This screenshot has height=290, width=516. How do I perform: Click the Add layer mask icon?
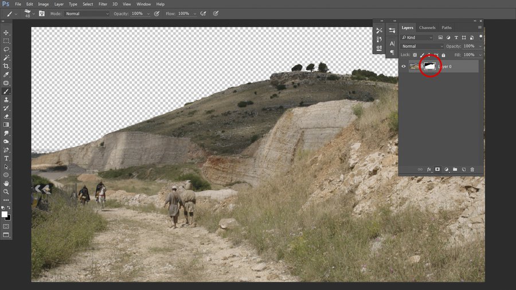click(x=437, y=170)
